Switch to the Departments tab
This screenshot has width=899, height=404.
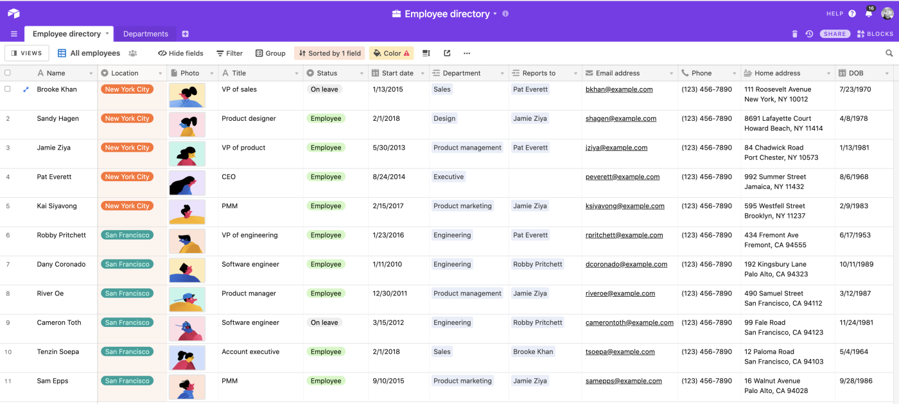click(x=146, y=34)
